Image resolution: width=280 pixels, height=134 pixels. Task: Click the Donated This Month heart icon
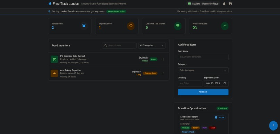click(178, 26)
